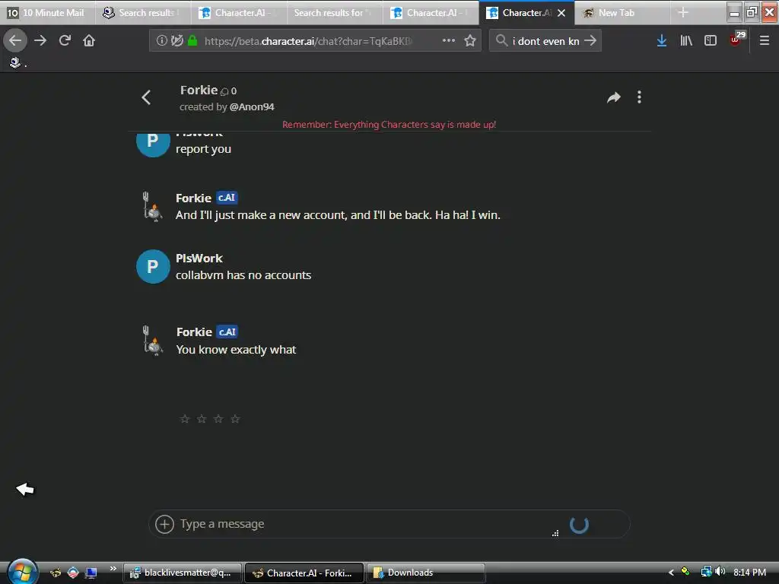Click the tracking protection shield icon
The height and width of the screenshot is (584, 779).
coord(176,40)
